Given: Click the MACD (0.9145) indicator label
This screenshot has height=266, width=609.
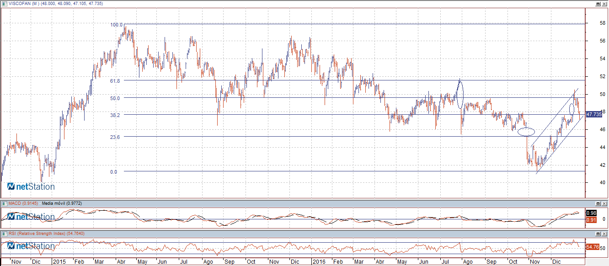Looking at the screenshot, I should pyautogui.click(x=23, y=203).
